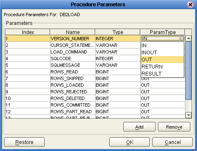Select the VERSION_NUMBER name cell

[x=73, y=39]
